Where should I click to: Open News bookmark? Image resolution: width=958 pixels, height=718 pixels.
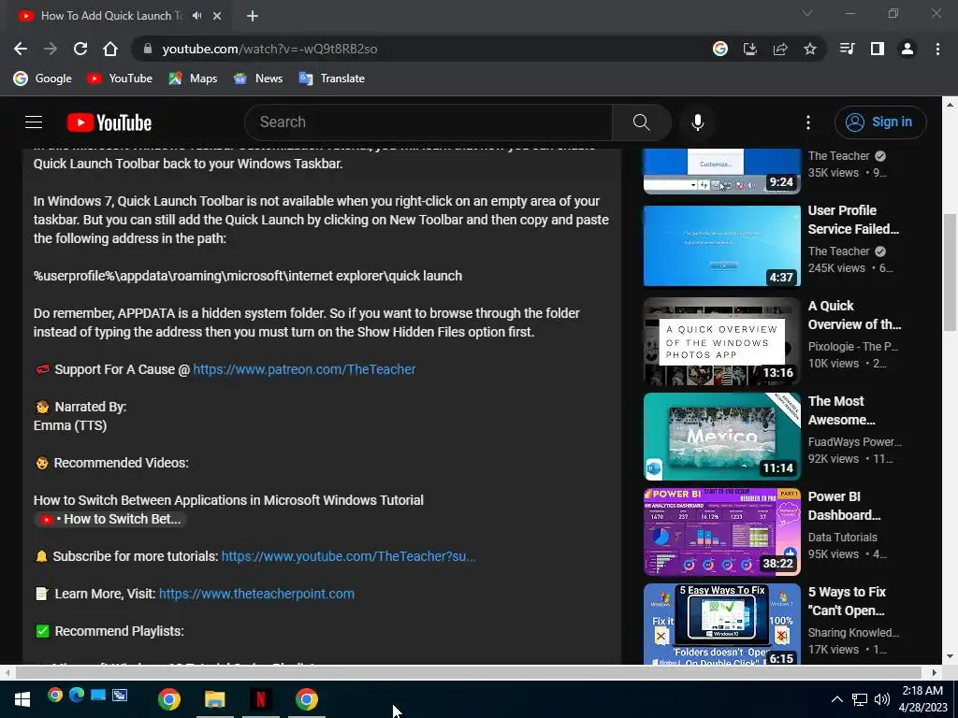pyautogui.click(x=258, y=79)
